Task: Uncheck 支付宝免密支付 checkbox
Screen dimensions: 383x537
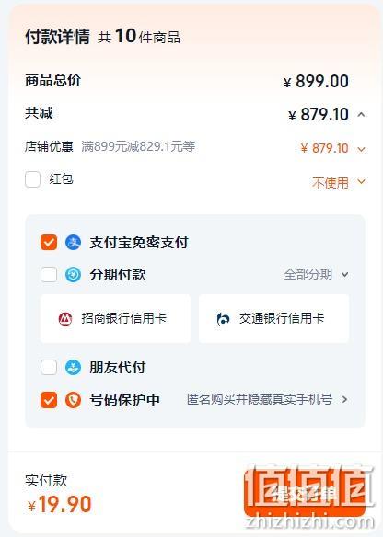Action: (49, 243)
